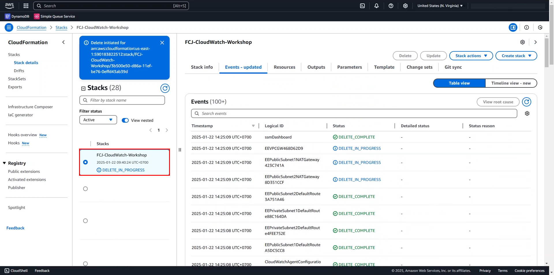Launch CloudShell from top bar icon

(362, 6)
